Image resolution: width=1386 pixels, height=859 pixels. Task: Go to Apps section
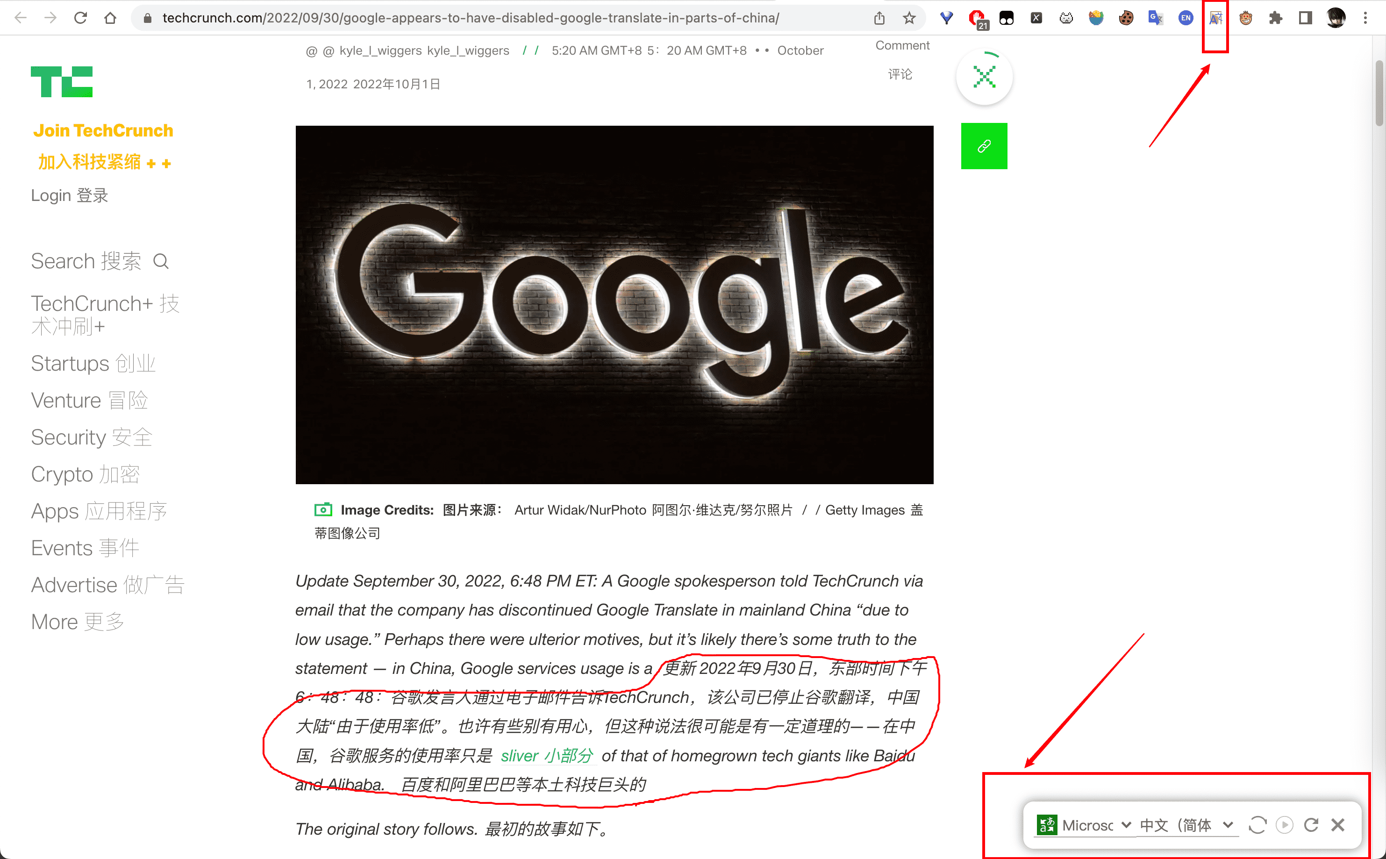99,511
